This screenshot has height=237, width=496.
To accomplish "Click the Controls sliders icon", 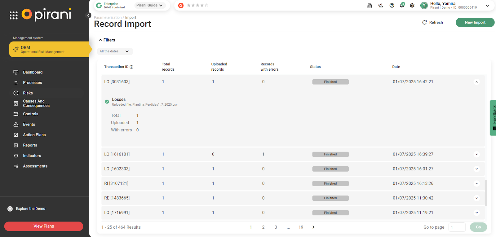I will coord(16,114).
